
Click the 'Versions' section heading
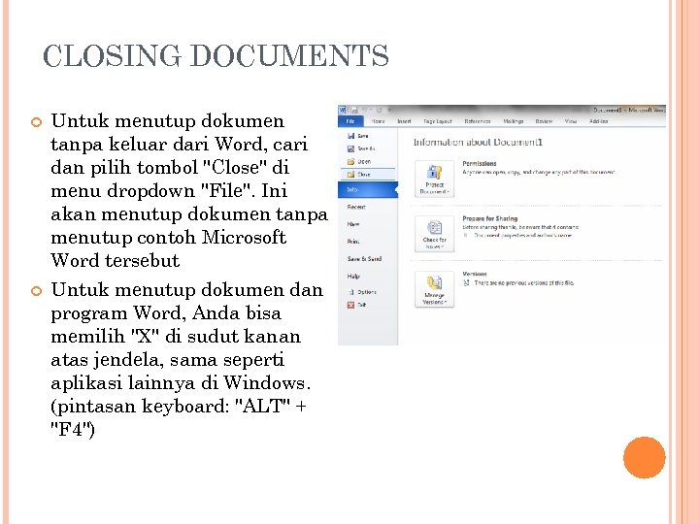[x=475, y=274]
